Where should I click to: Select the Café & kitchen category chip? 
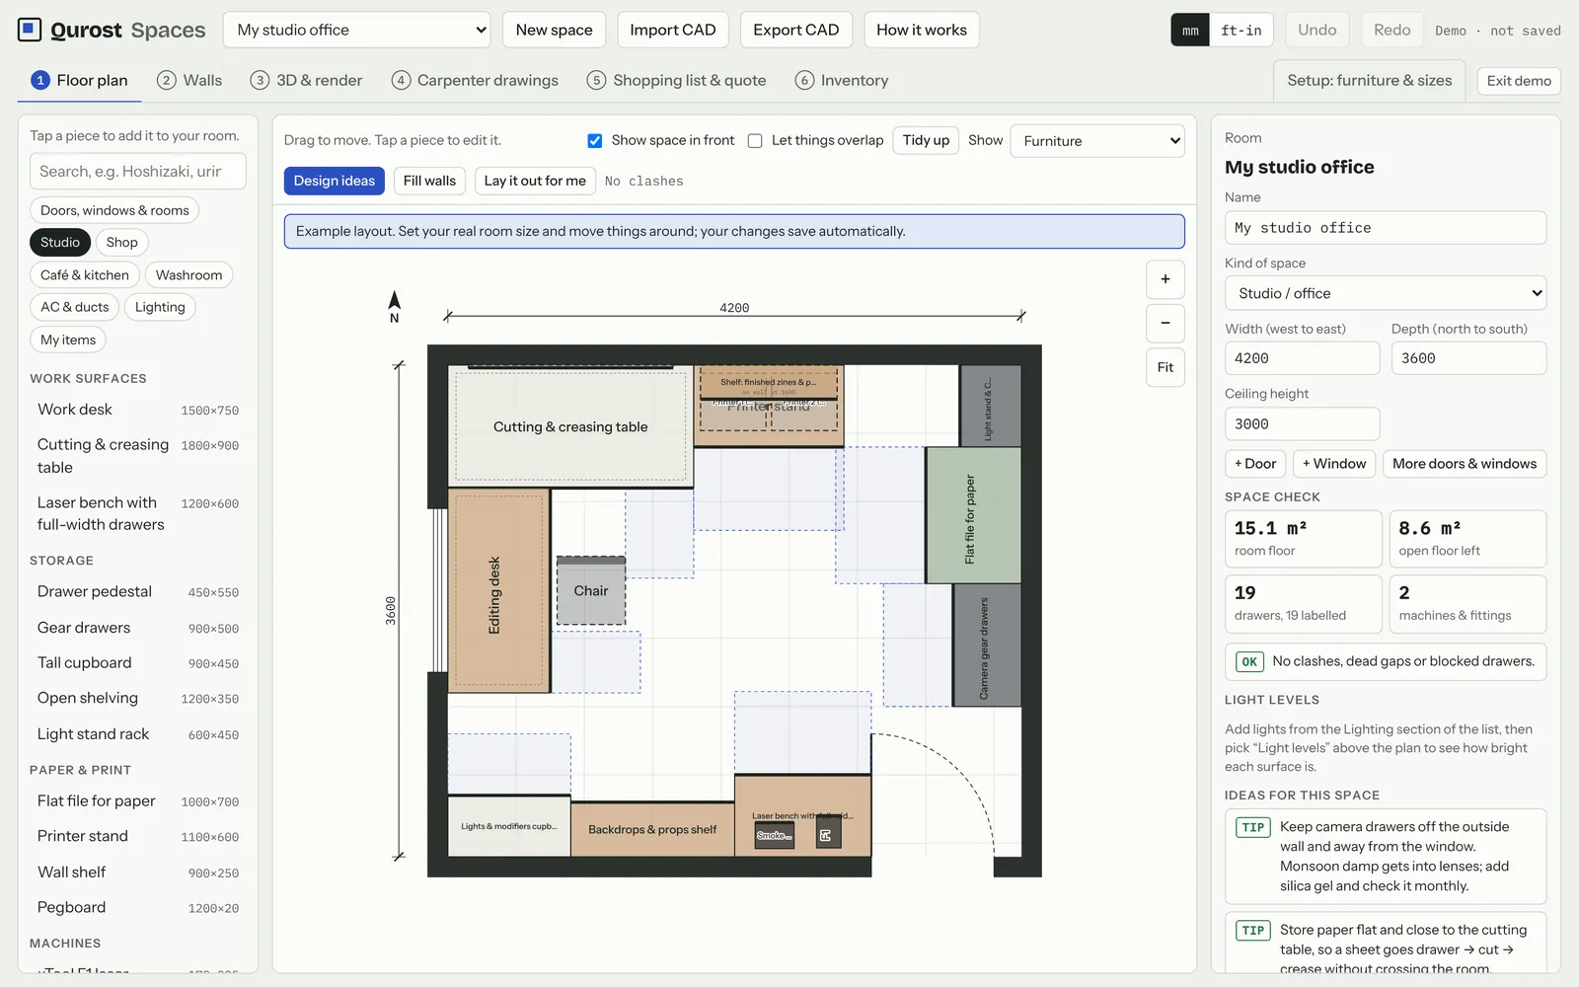point(85,274)
